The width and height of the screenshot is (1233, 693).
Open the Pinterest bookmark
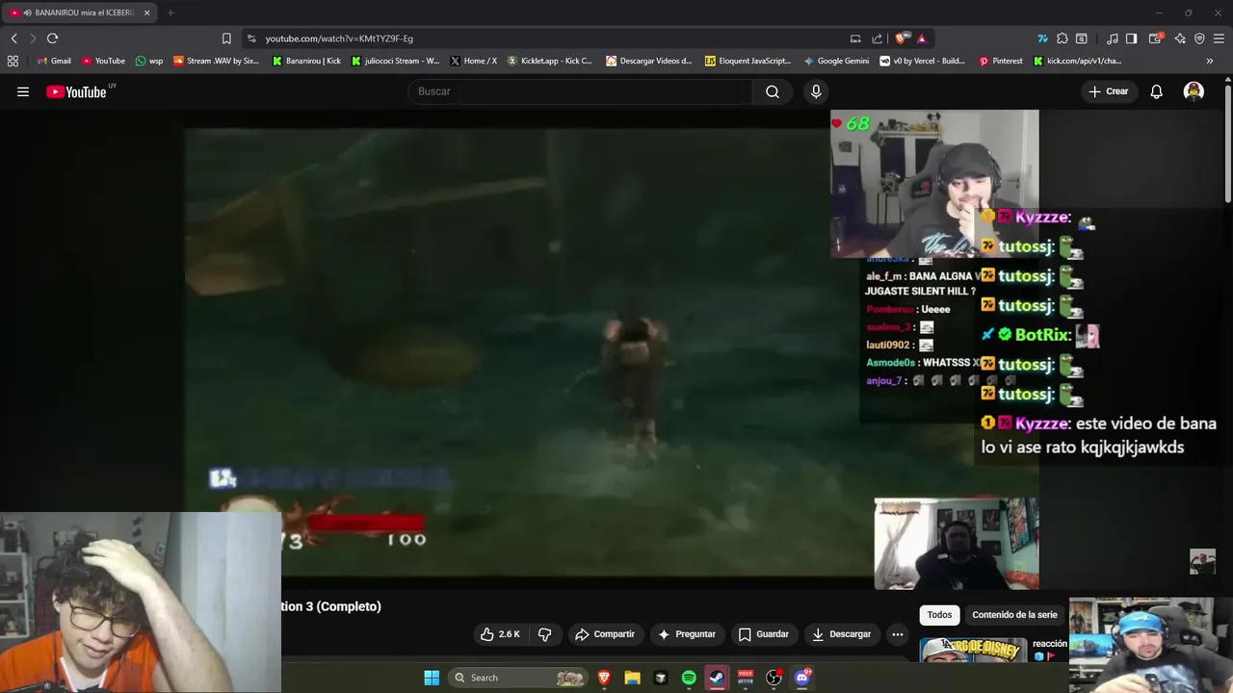[1001, 61]
